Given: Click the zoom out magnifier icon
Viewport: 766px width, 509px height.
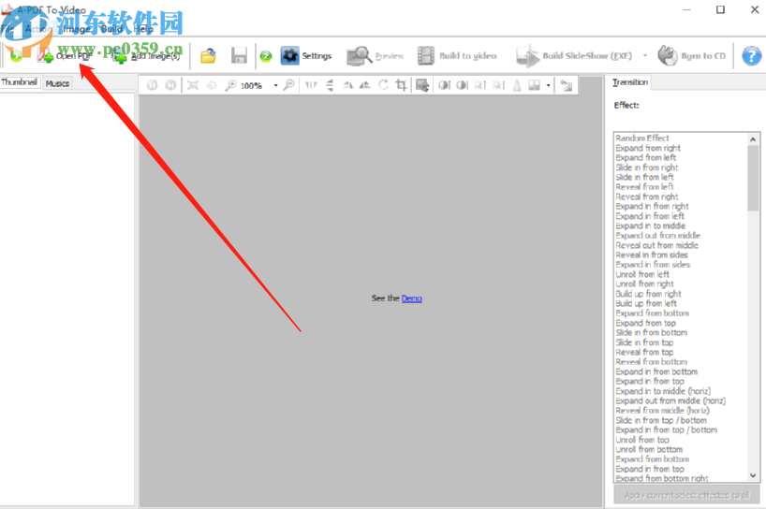Looking at the screenshot, I should point(288,85).
